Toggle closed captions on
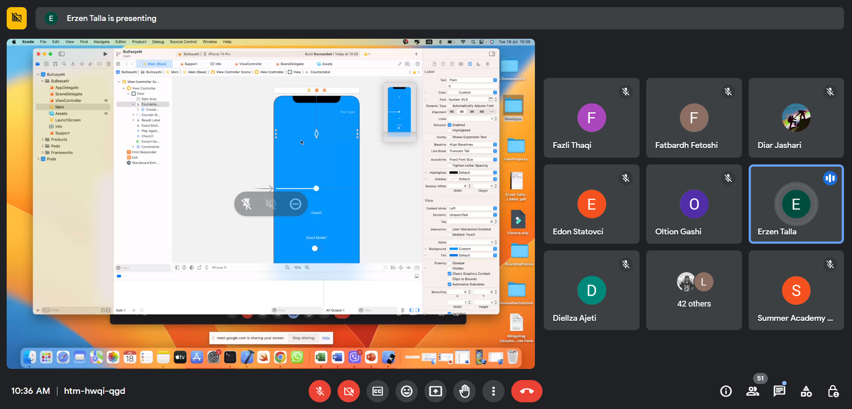This screenshot has height=409, width=852. (378, 391)
